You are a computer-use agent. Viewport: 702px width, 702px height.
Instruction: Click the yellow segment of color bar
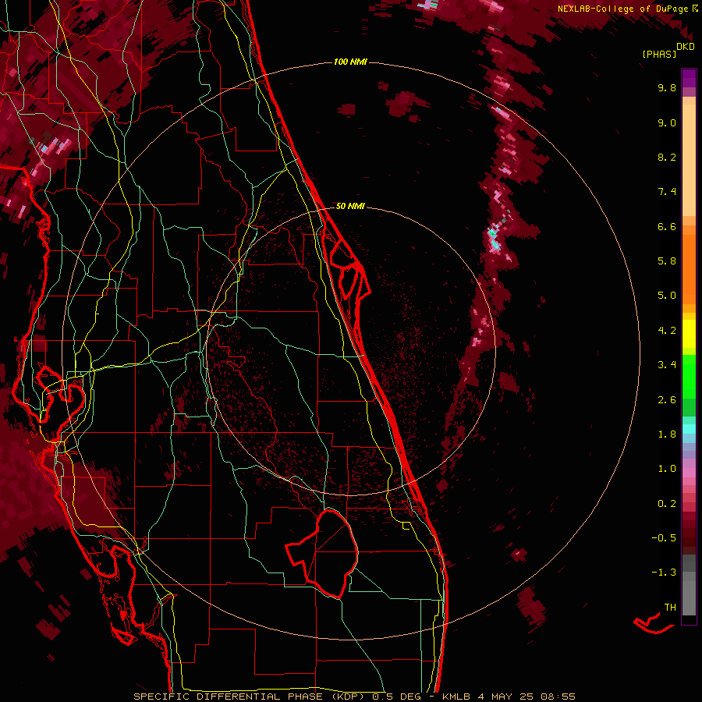(x=689, y=334)
